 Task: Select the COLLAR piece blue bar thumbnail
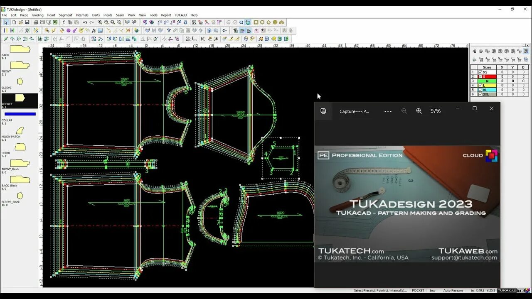20,114
